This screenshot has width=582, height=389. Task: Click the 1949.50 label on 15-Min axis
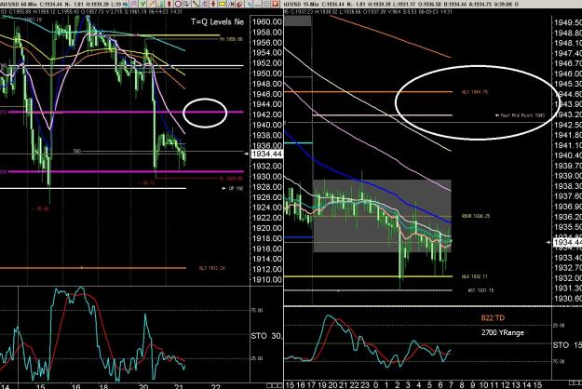(x=568, y=22)
